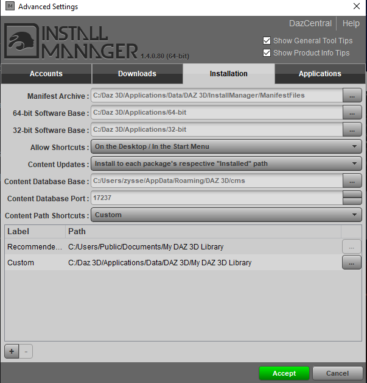Viewport: 367px width, 383px height.
Task: Open the Allow Shortcuts dropdown
Action: click(226, 146)
